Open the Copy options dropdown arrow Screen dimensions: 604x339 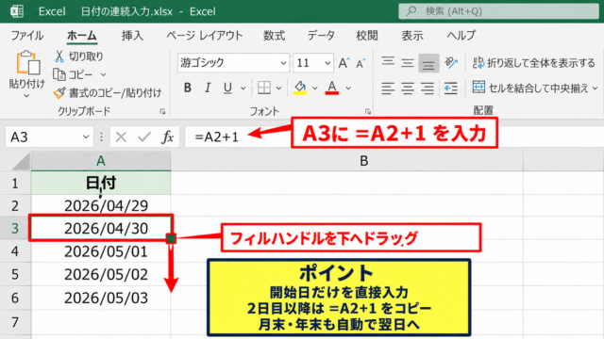103,74
